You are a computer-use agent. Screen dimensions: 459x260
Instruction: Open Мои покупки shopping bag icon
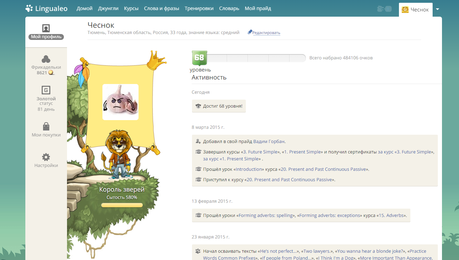46,126
